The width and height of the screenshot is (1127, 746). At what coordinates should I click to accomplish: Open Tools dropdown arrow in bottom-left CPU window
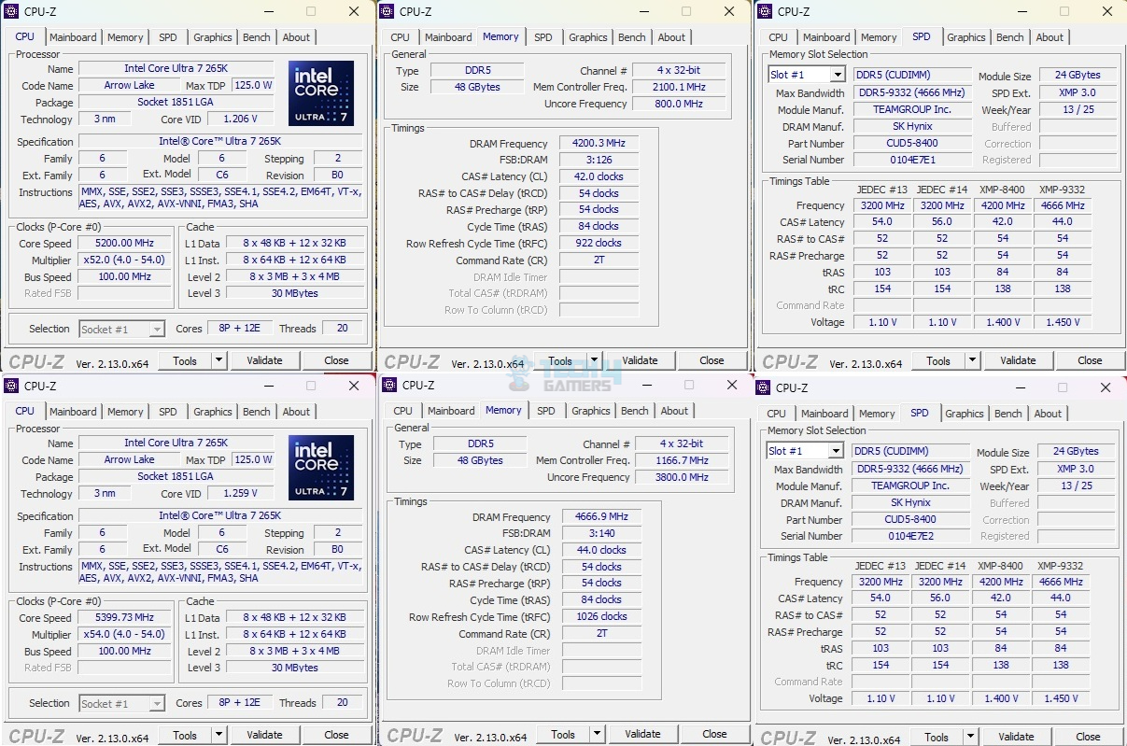(x=218, y=735)
